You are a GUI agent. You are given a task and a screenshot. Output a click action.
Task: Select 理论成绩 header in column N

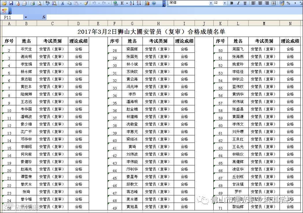pyautogui.click(x=290, y=41)
